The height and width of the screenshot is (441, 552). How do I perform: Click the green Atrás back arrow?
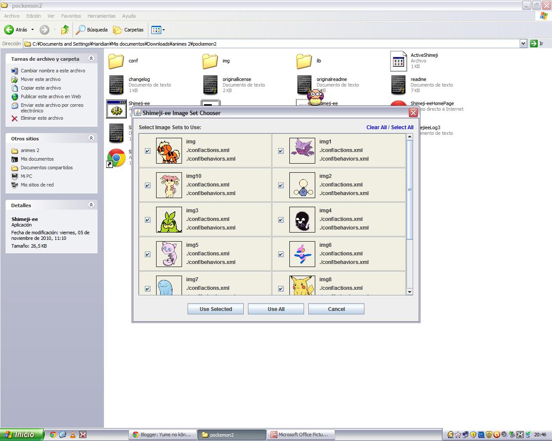(x=9, y=30)
